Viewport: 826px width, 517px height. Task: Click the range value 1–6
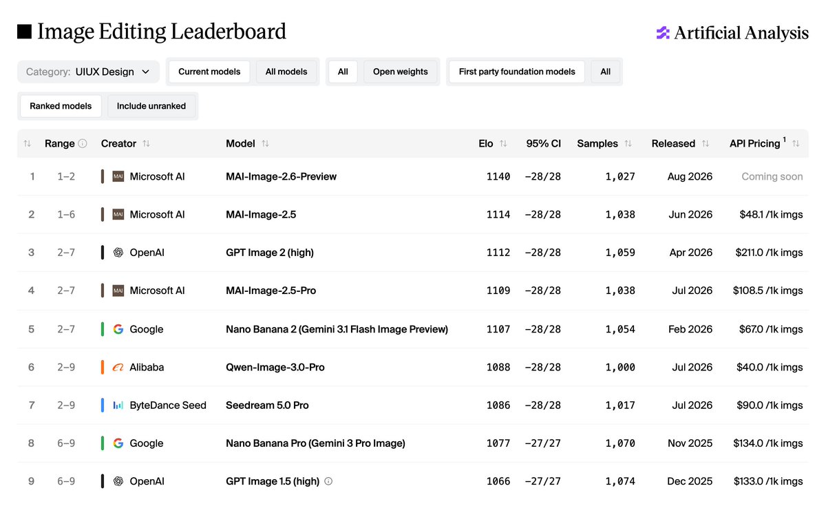click(x=66, y=214)
